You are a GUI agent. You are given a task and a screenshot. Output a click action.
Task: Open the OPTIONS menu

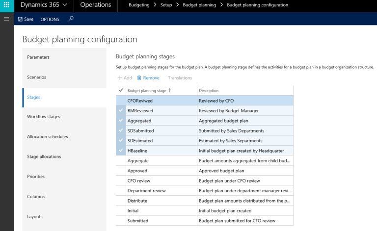tap(50, 19)
